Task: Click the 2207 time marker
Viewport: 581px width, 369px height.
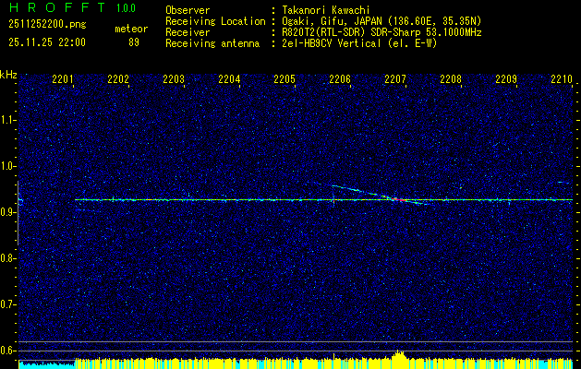Action: (395, 78)
